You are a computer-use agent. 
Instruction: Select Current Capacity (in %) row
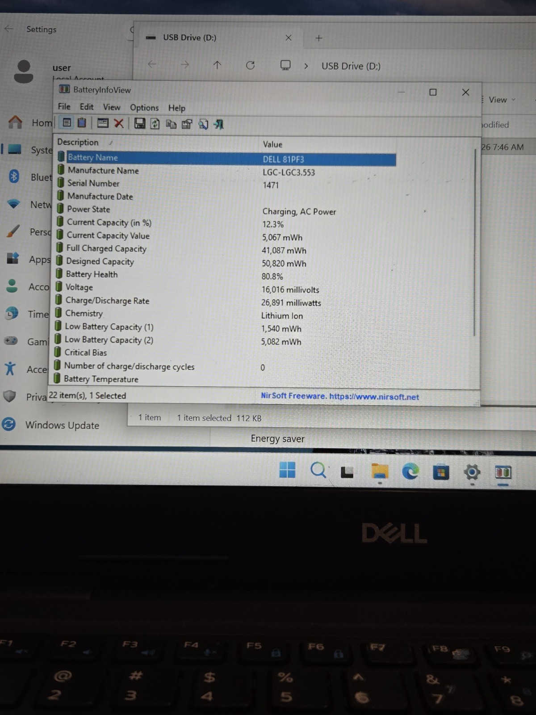226,223
